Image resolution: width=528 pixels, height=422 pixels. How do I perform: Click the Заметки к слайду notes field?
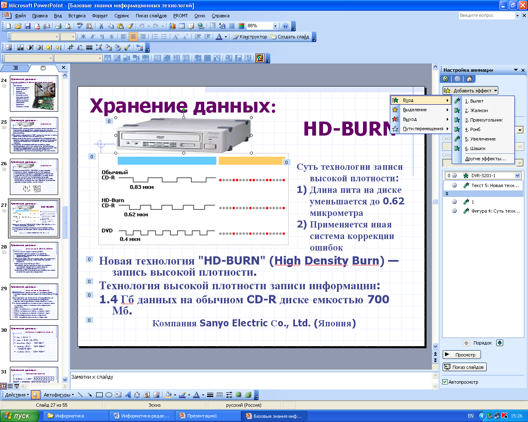pyautogui.click(x=252, y=380)
